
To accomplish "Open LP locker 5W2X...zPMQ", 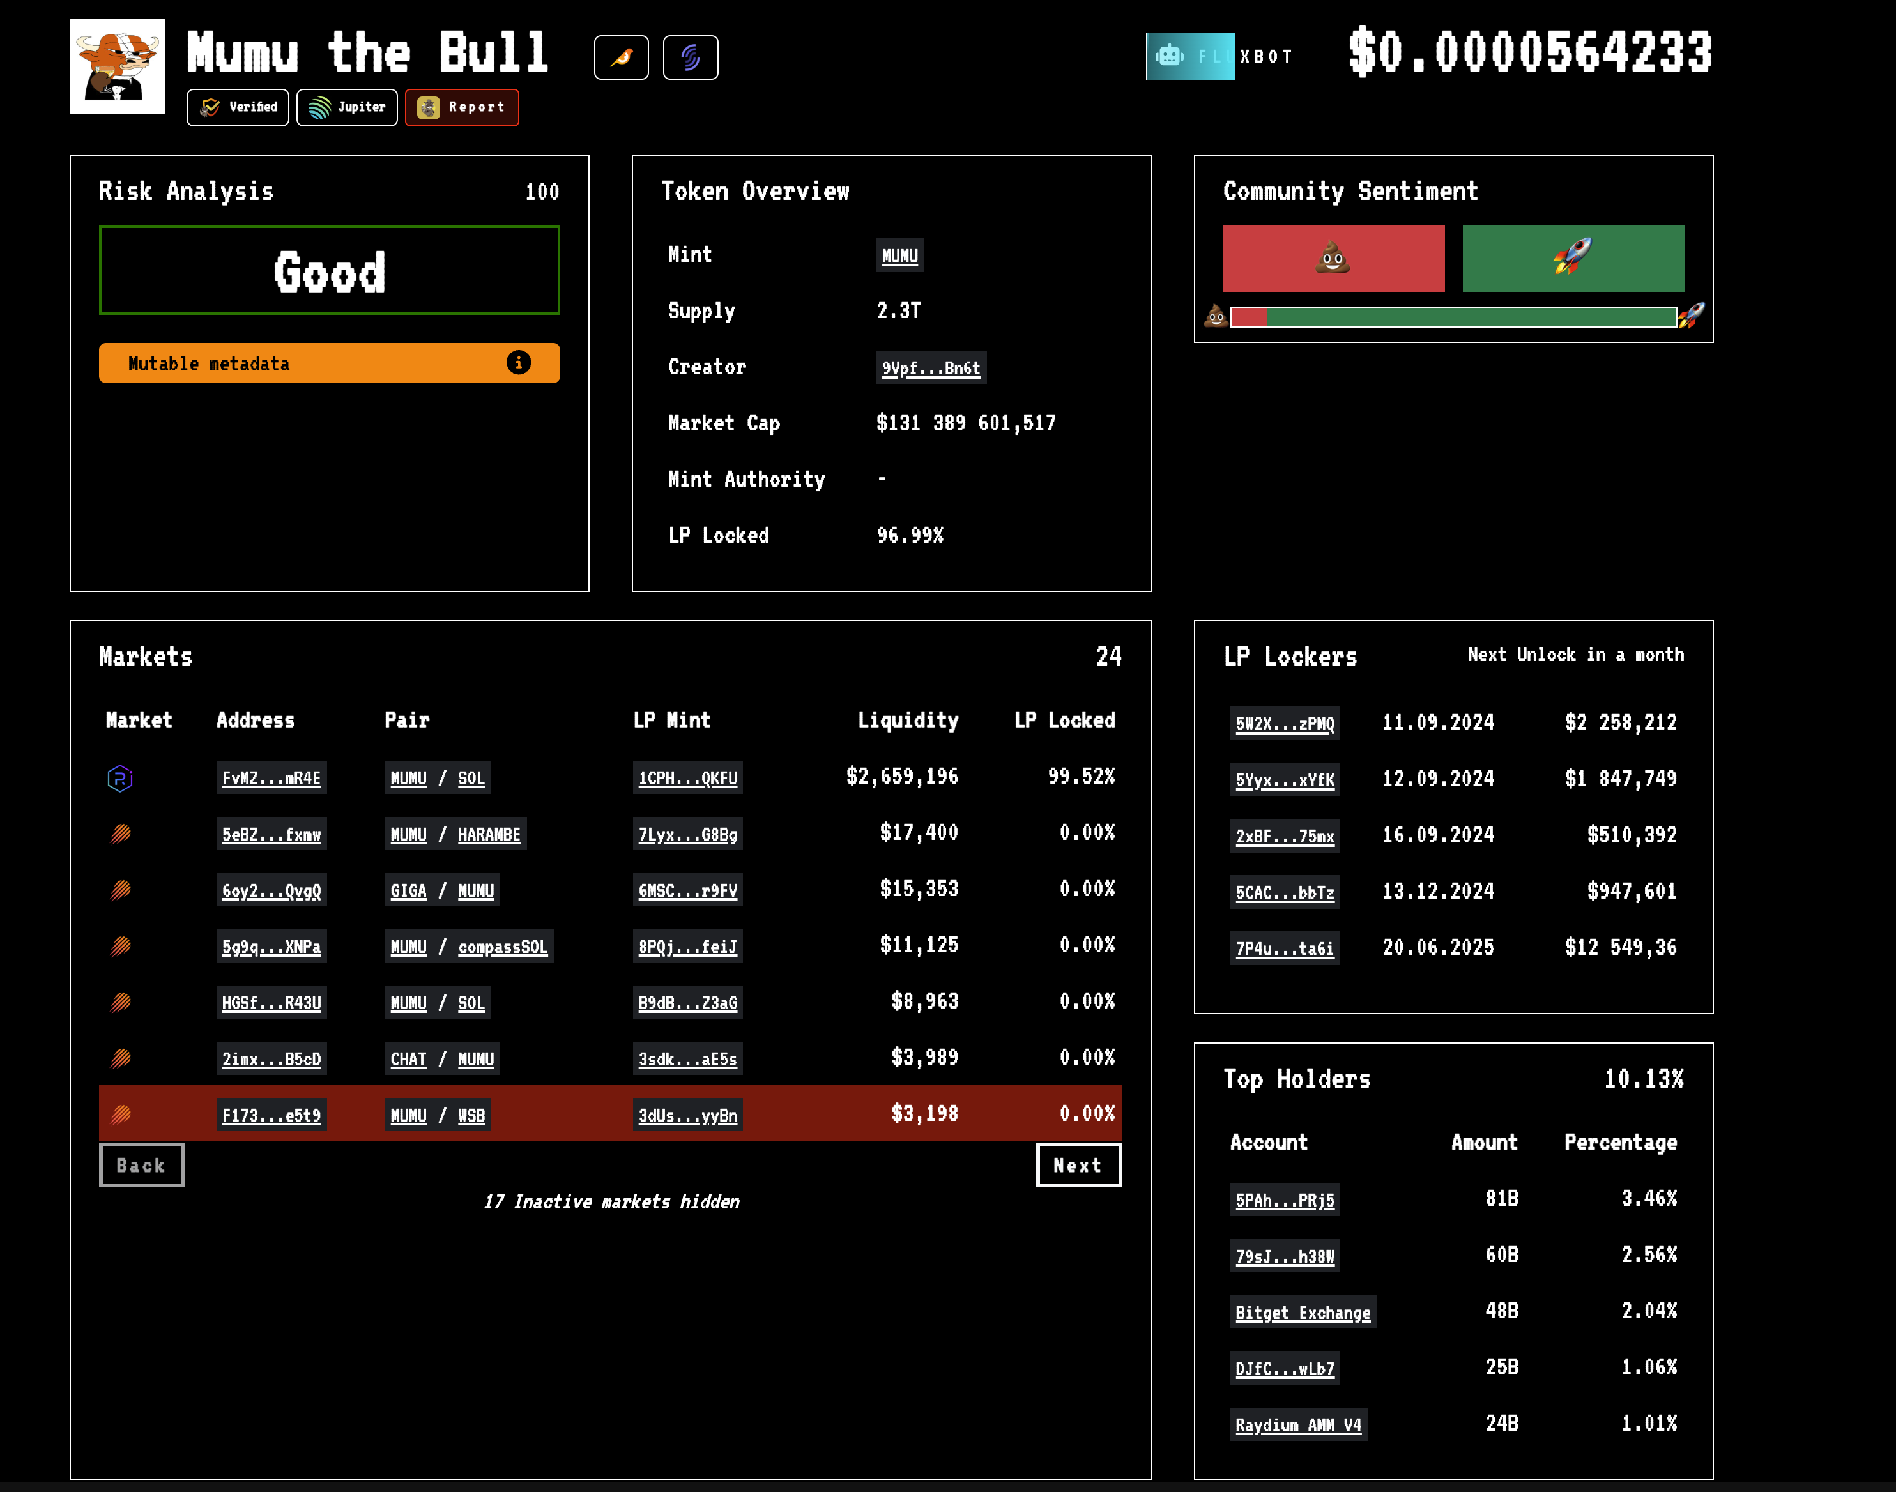I will (x=1285, y=723).
